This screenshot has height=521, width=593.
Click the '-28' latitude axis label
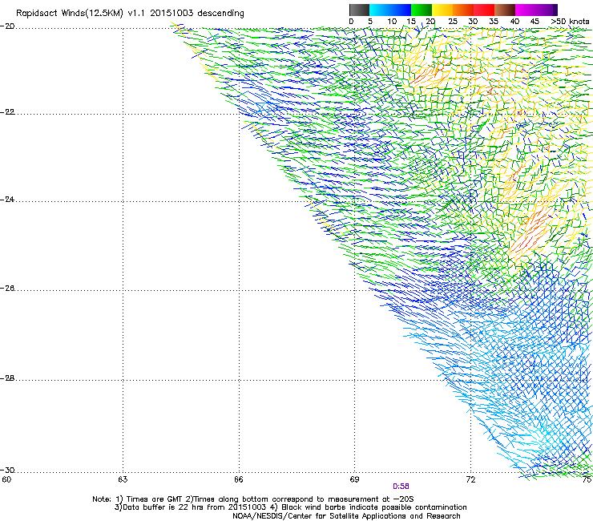point(7,378)
